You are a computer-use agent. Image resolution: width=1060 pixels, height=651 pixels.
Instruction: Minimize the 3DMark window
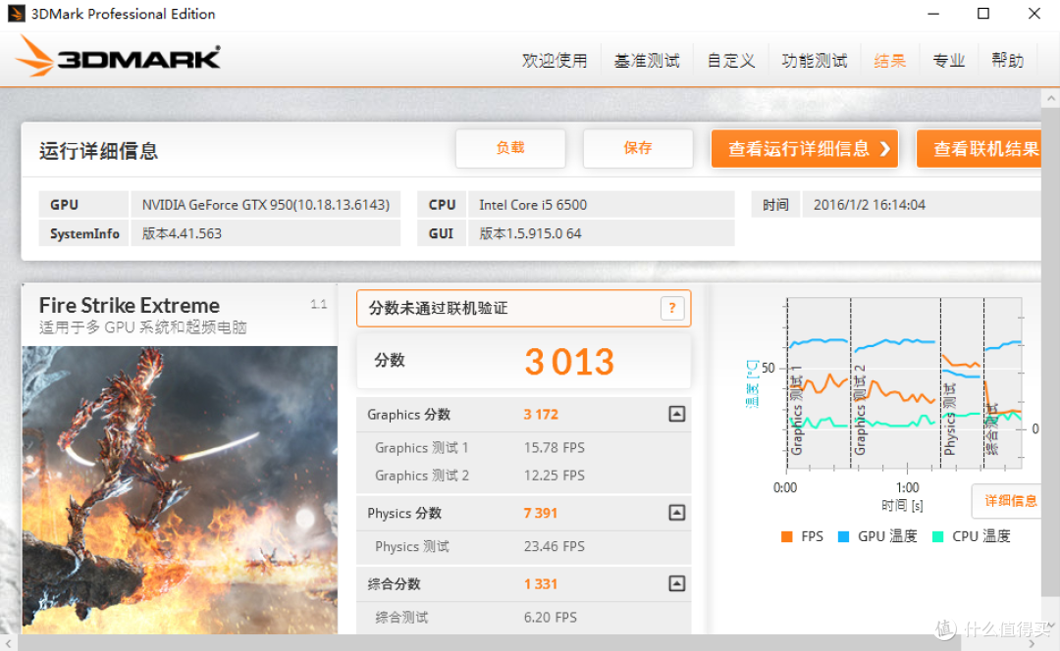click(x=933, y=14)
